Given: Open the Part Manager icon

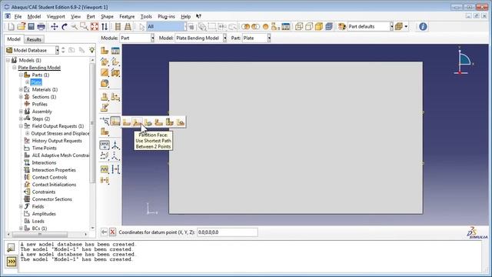Looking at the screenshot, I should click(115, 51).
